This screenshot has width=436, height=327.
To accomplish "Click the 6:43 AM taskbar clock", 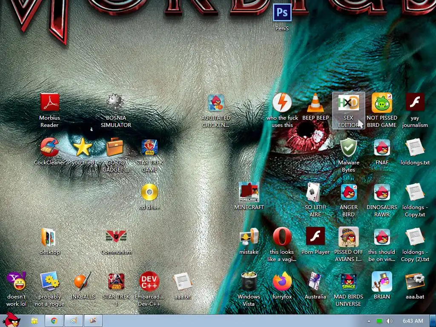I will [413, 321].
